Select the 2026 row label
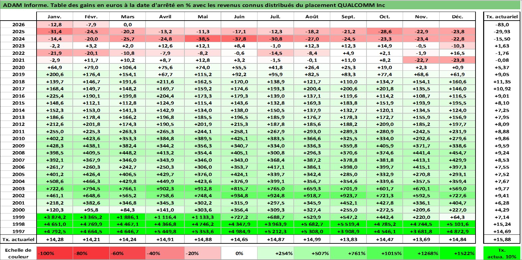 pos(18,25)
